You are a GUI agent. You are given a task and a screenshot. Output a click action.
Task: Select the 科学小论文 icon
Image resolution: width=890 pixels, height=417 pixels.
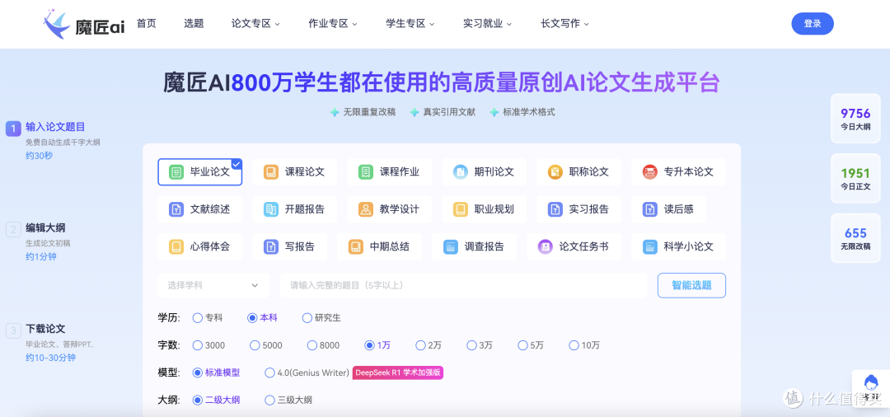(x=650, y=246)
